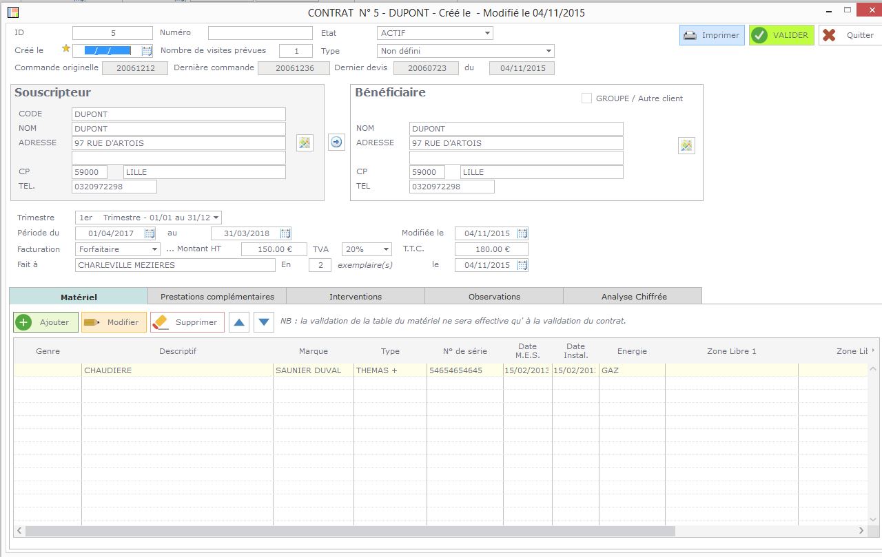
Task: Click the Souscripteur ADRESSE field 97 RUE D'ARTOIS
Action: coord(178,143)
